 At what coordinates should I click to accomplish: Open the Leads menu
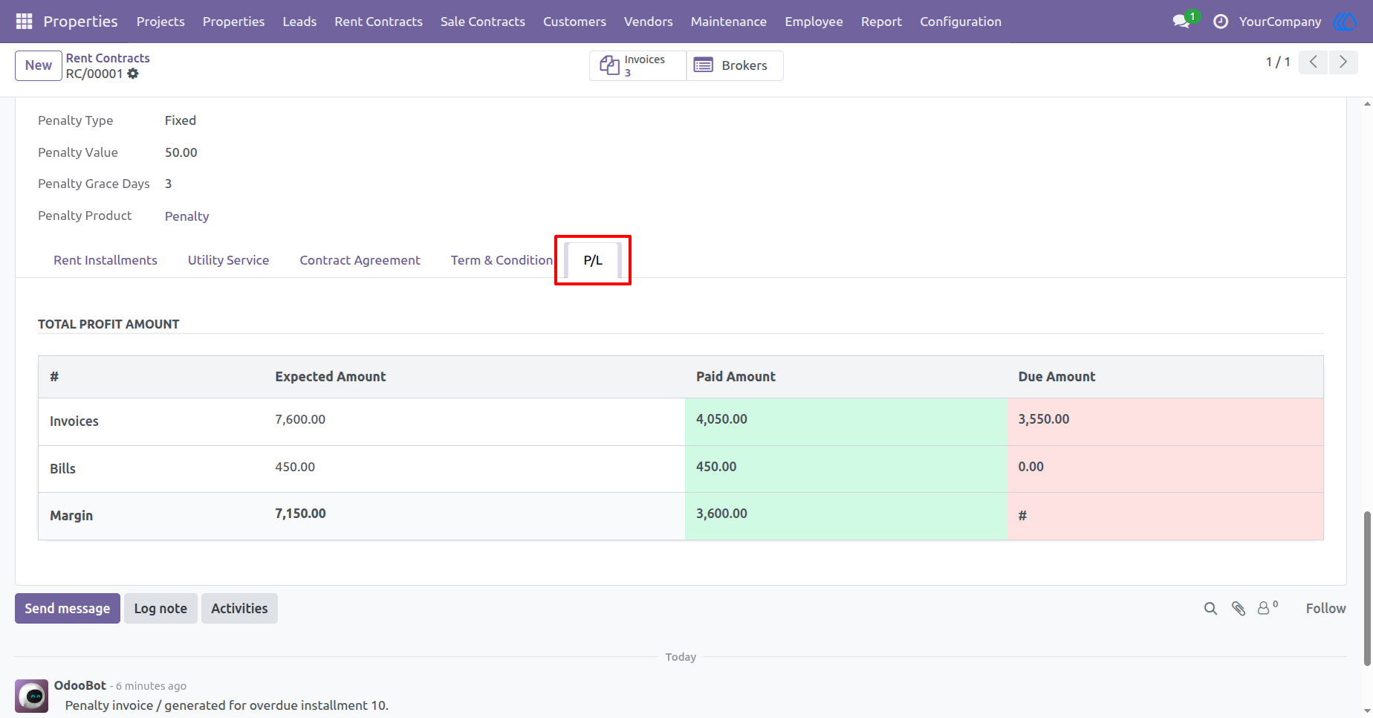[x=299, y=22]
